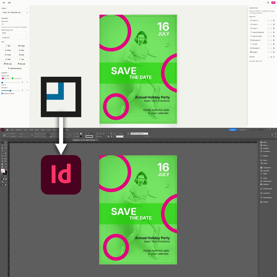277x277 pixels.
Task: Open the Effekte panel
Action: tap(263, 174)
